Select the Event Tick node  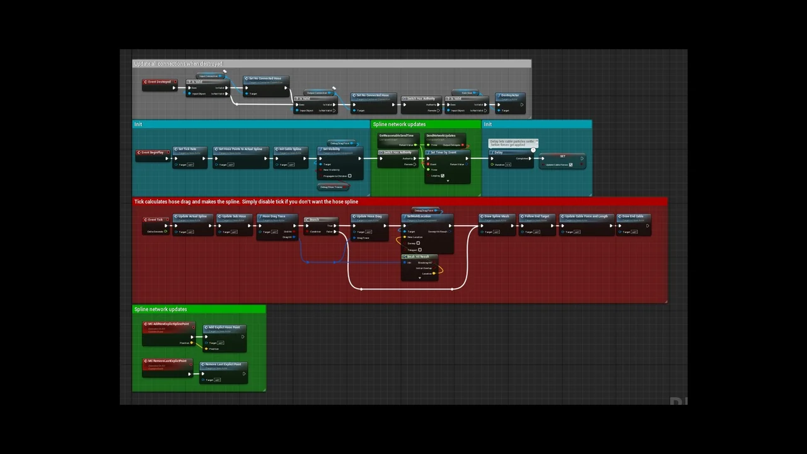tap(155, 220)
